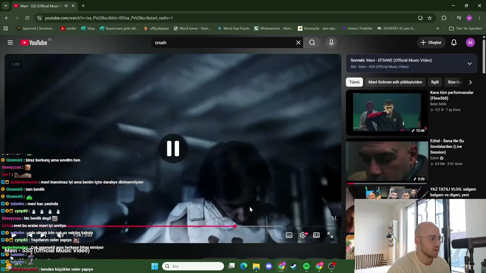The width and height of the screenshot is (486, 273).
Task: Open the Windows Start menu
Action: (155, 266)
